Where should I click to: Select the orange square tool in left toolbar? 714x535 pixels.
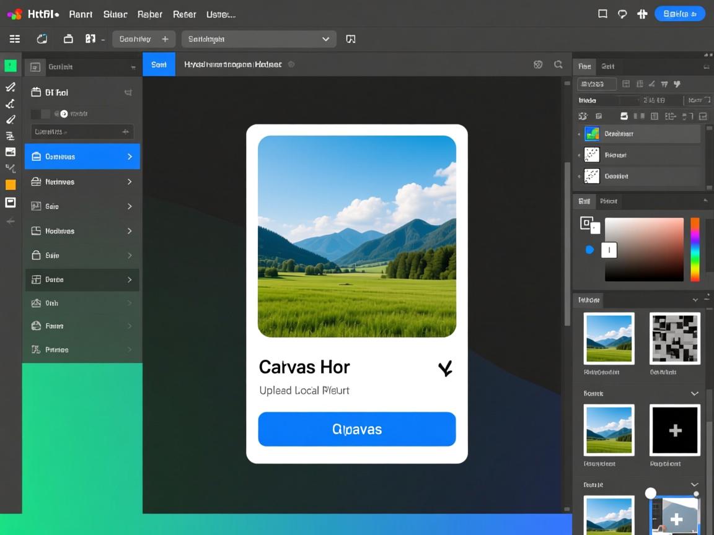[x=11, y=185]
